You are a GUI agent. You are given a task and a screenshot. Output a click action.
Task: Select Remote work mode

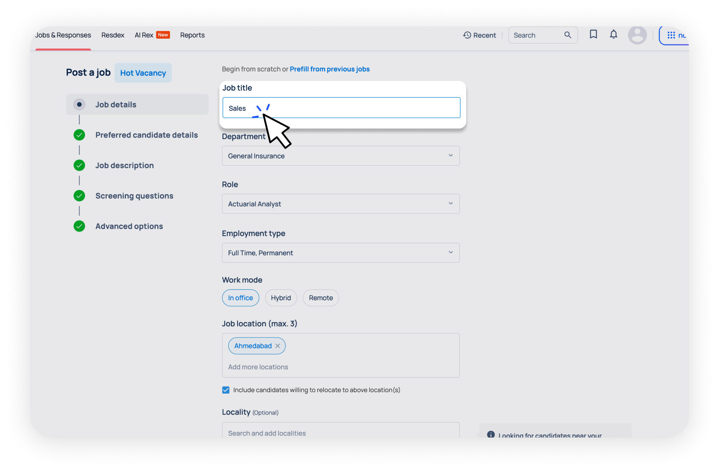coord(321,298)
